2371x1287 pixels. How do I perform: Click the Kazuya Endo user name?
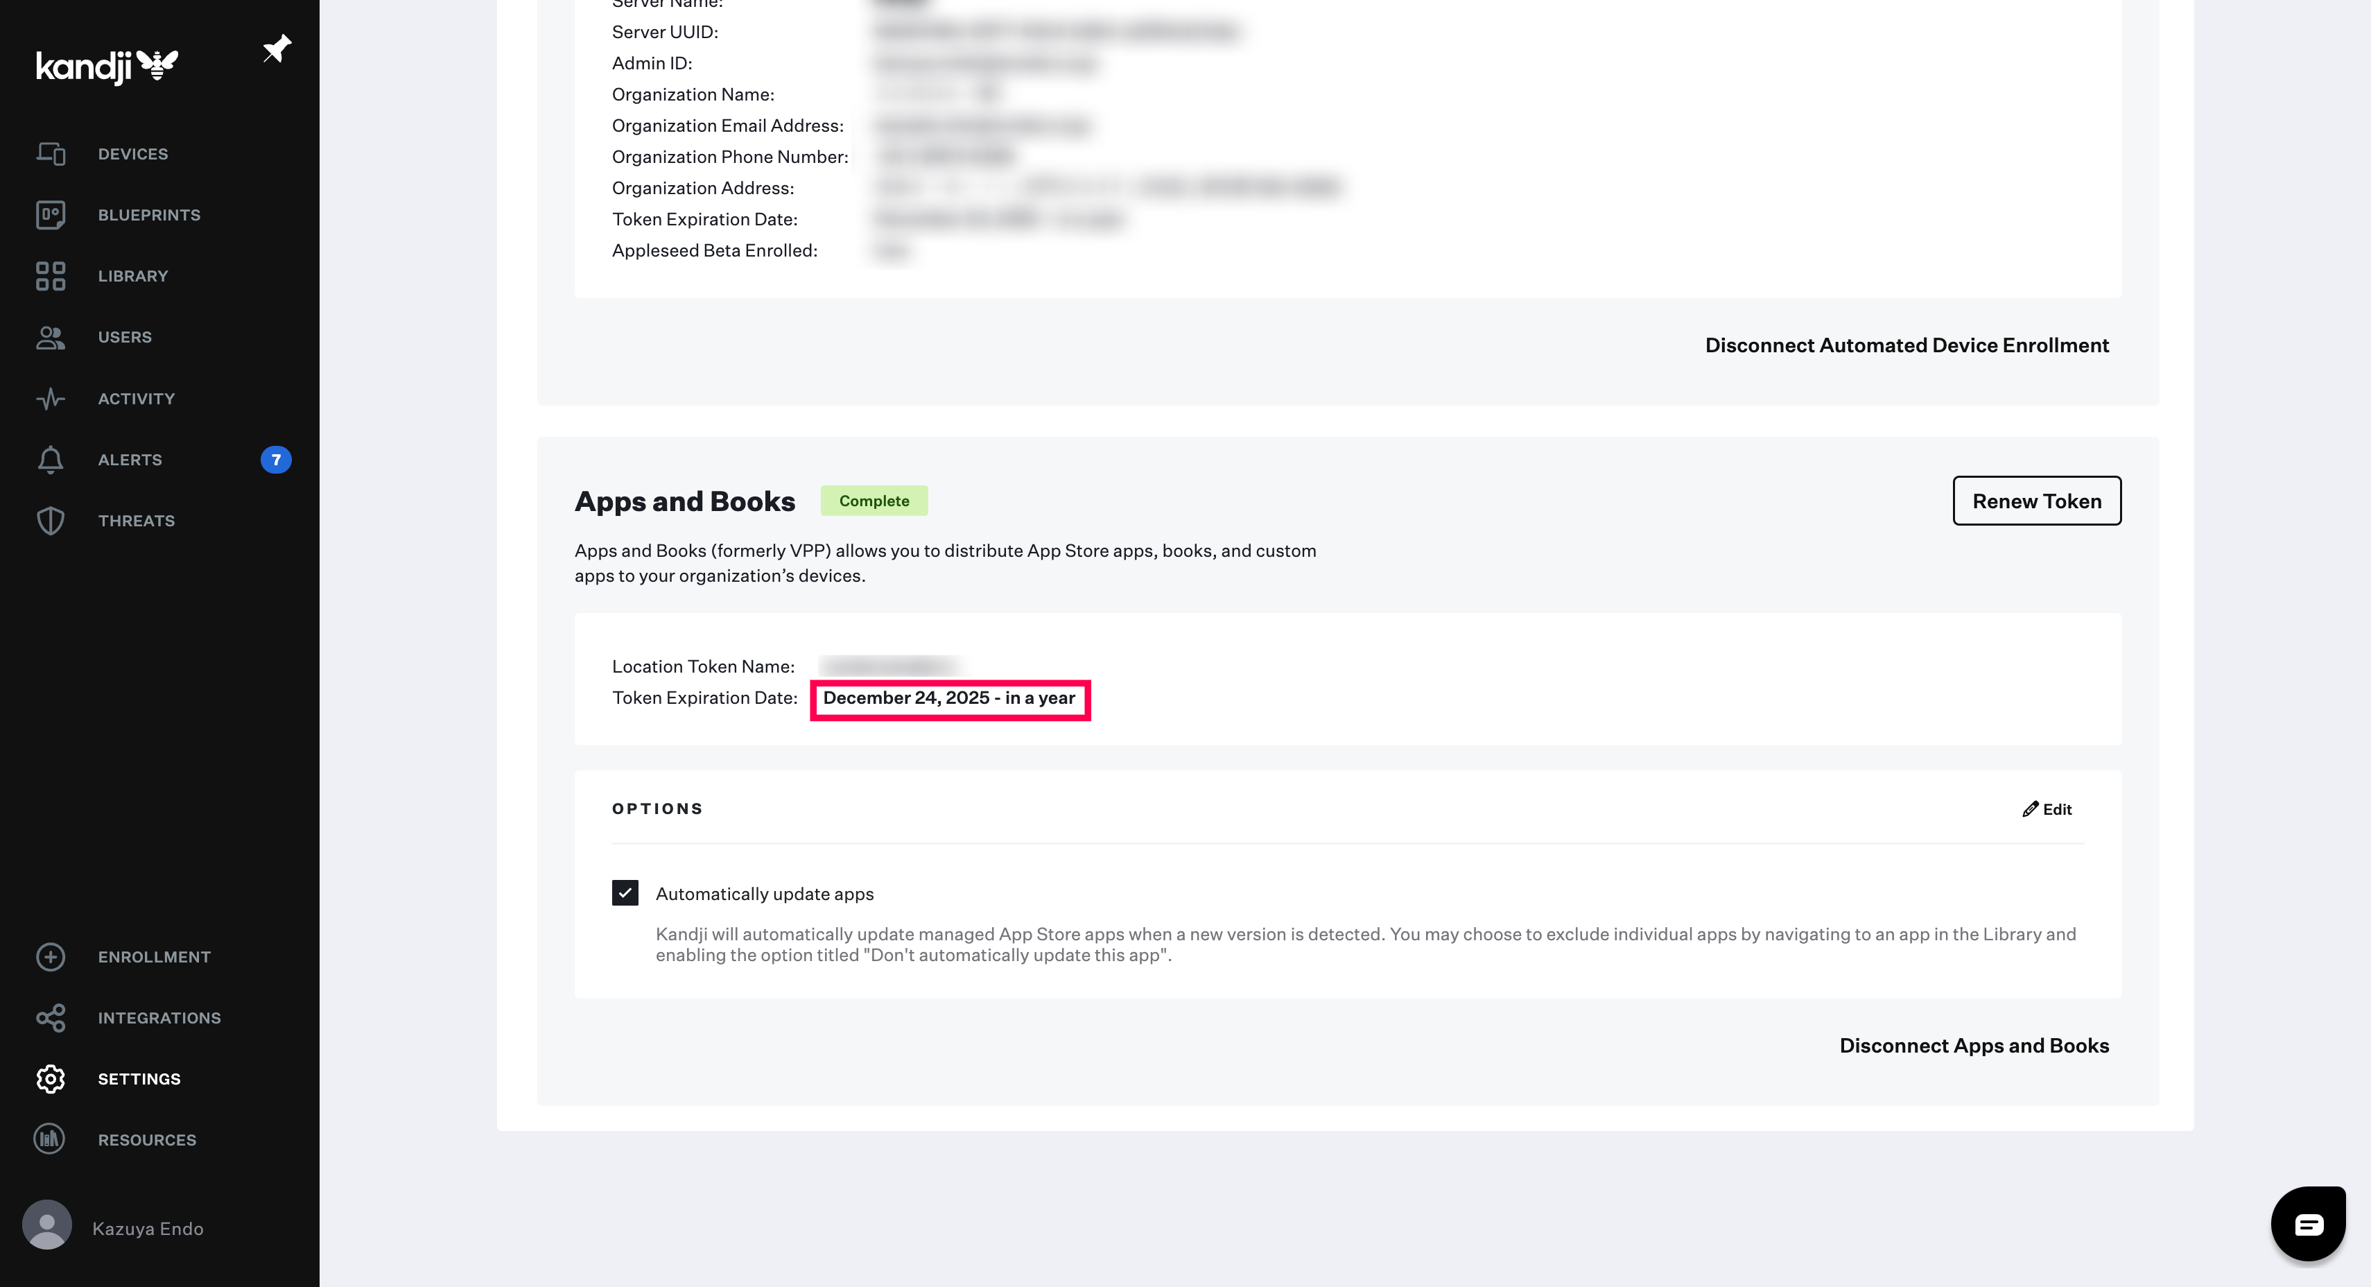[x=148, y=1229]
